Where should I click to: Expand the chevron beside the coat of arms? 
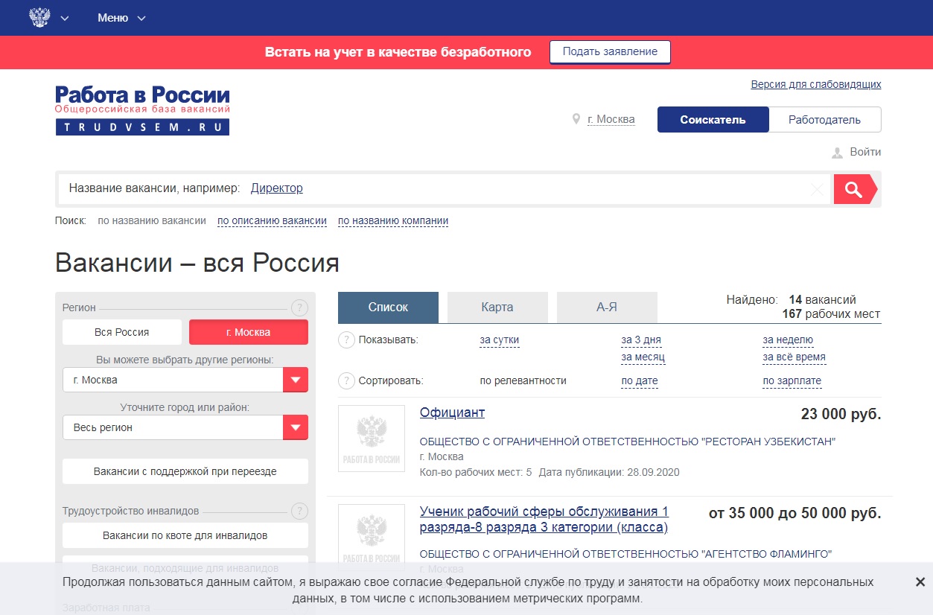coord(65,19)
